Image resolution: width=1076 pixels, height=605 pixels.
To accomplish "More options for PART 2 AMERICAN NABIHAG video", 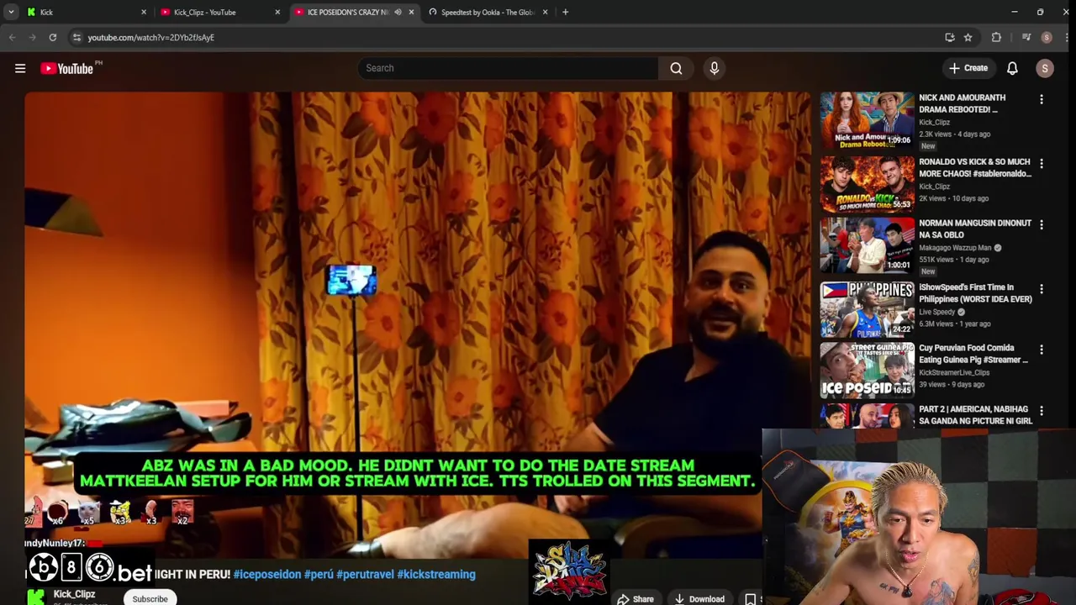I will click(1041, 411).
